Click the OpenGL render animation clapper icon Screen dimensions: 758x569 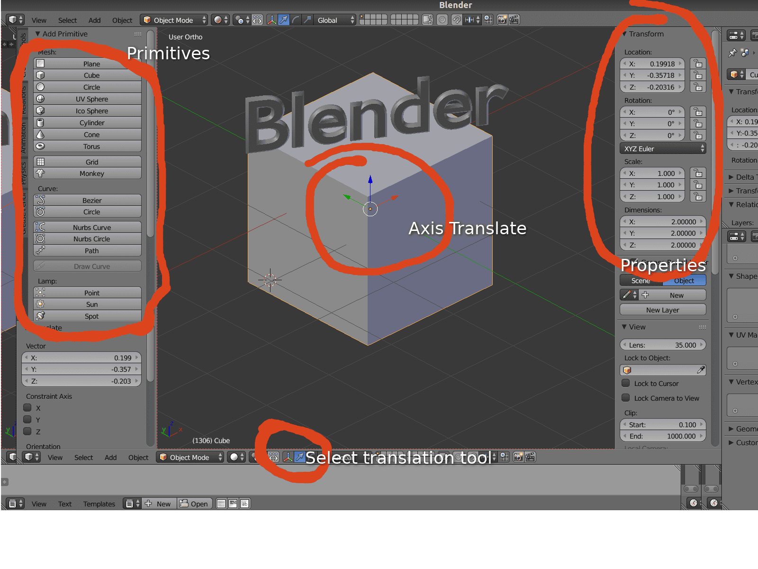(x=514, y=20)
